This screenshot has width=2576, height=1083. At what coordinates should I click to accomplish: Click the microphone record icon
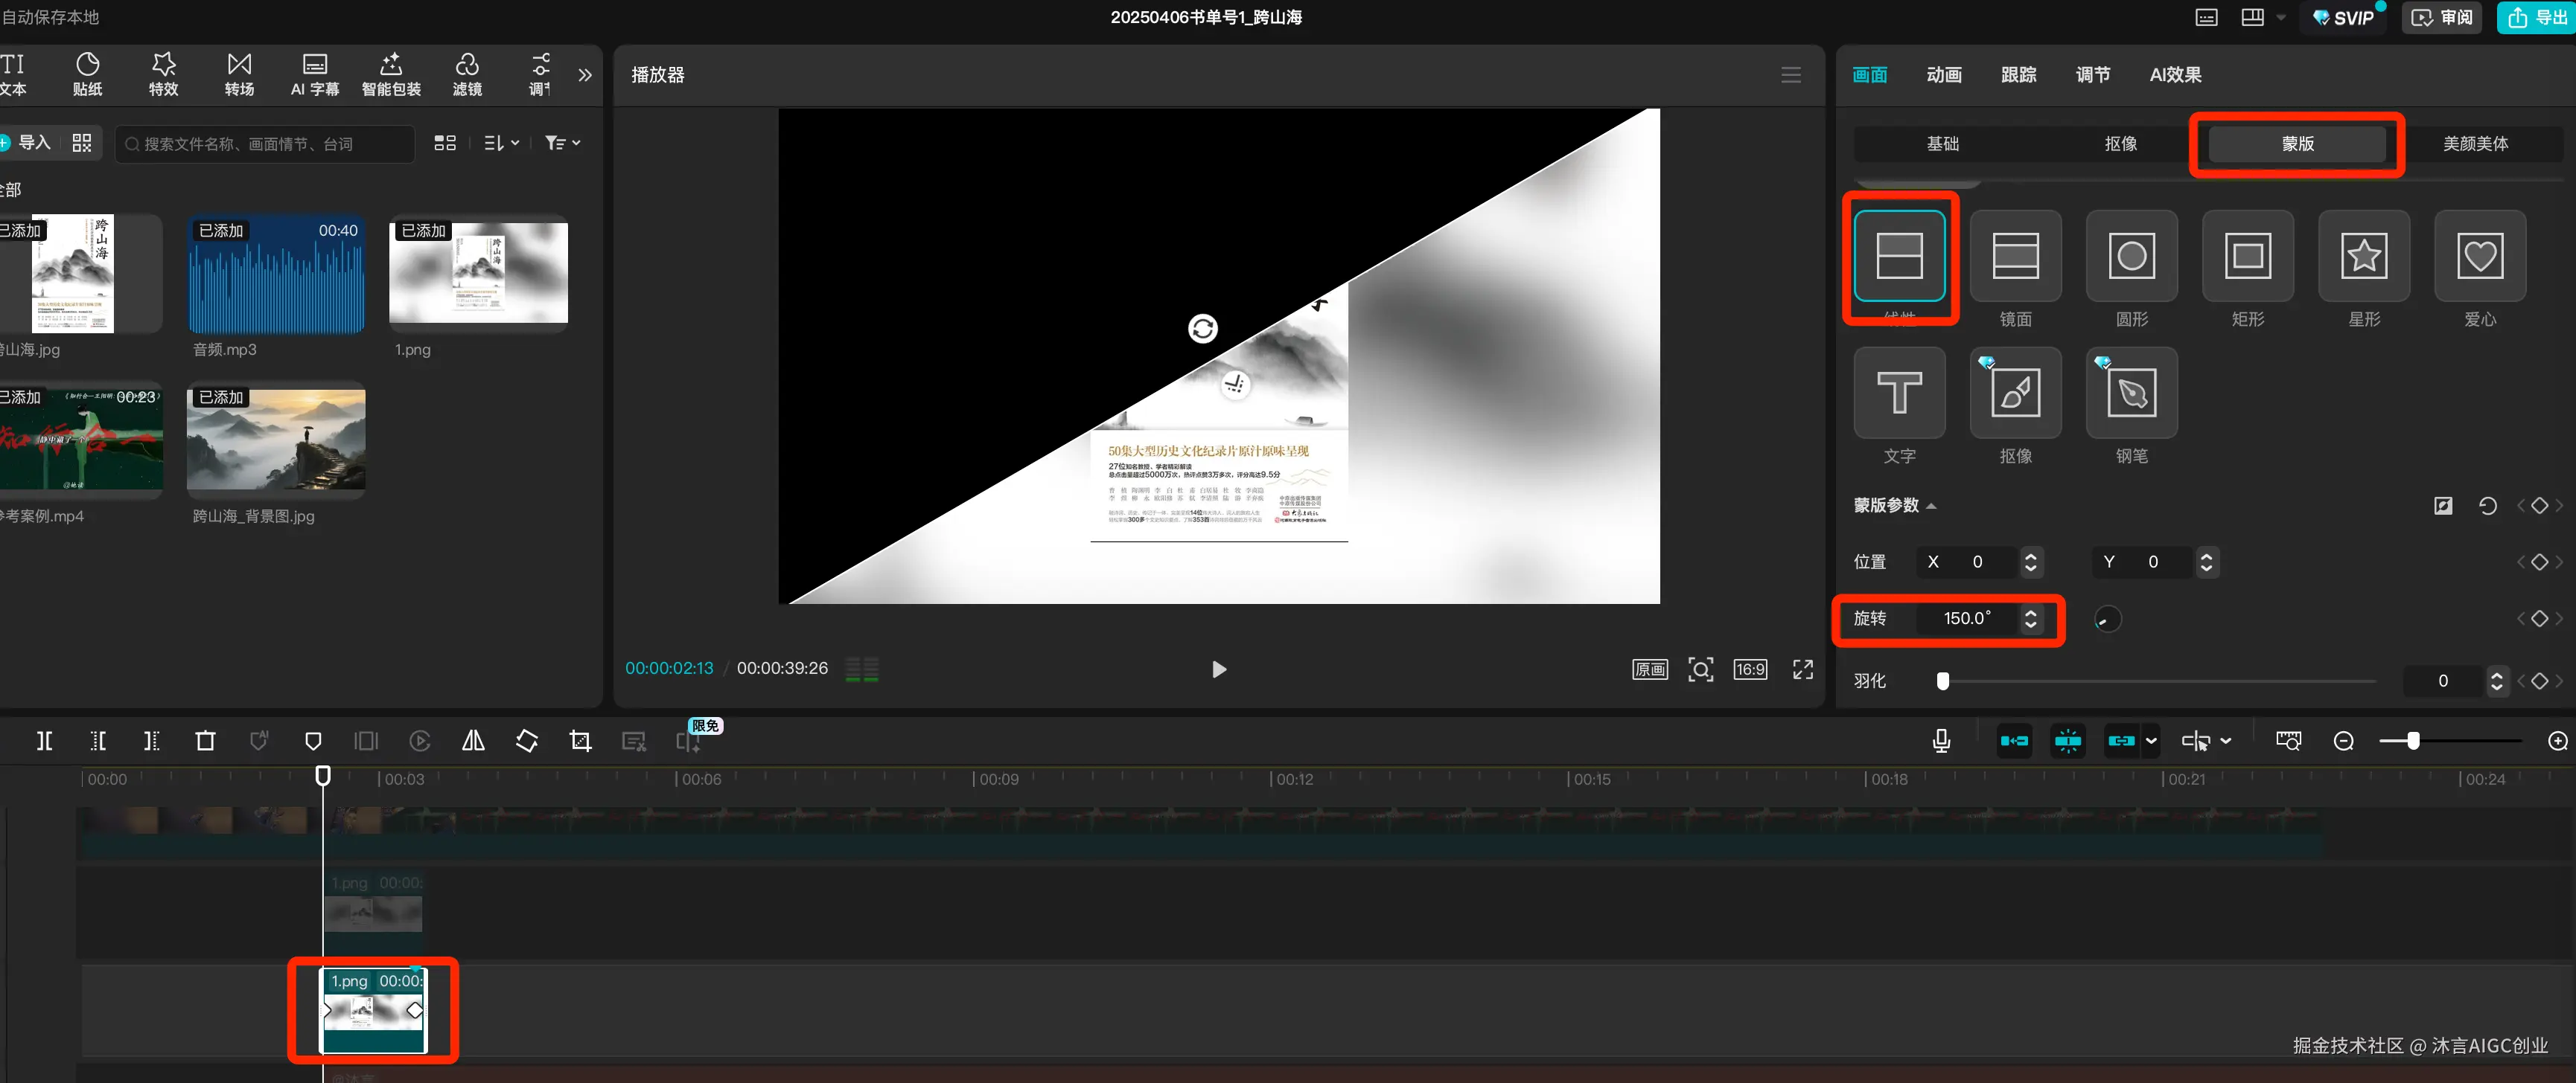(x=1941, y=742)
